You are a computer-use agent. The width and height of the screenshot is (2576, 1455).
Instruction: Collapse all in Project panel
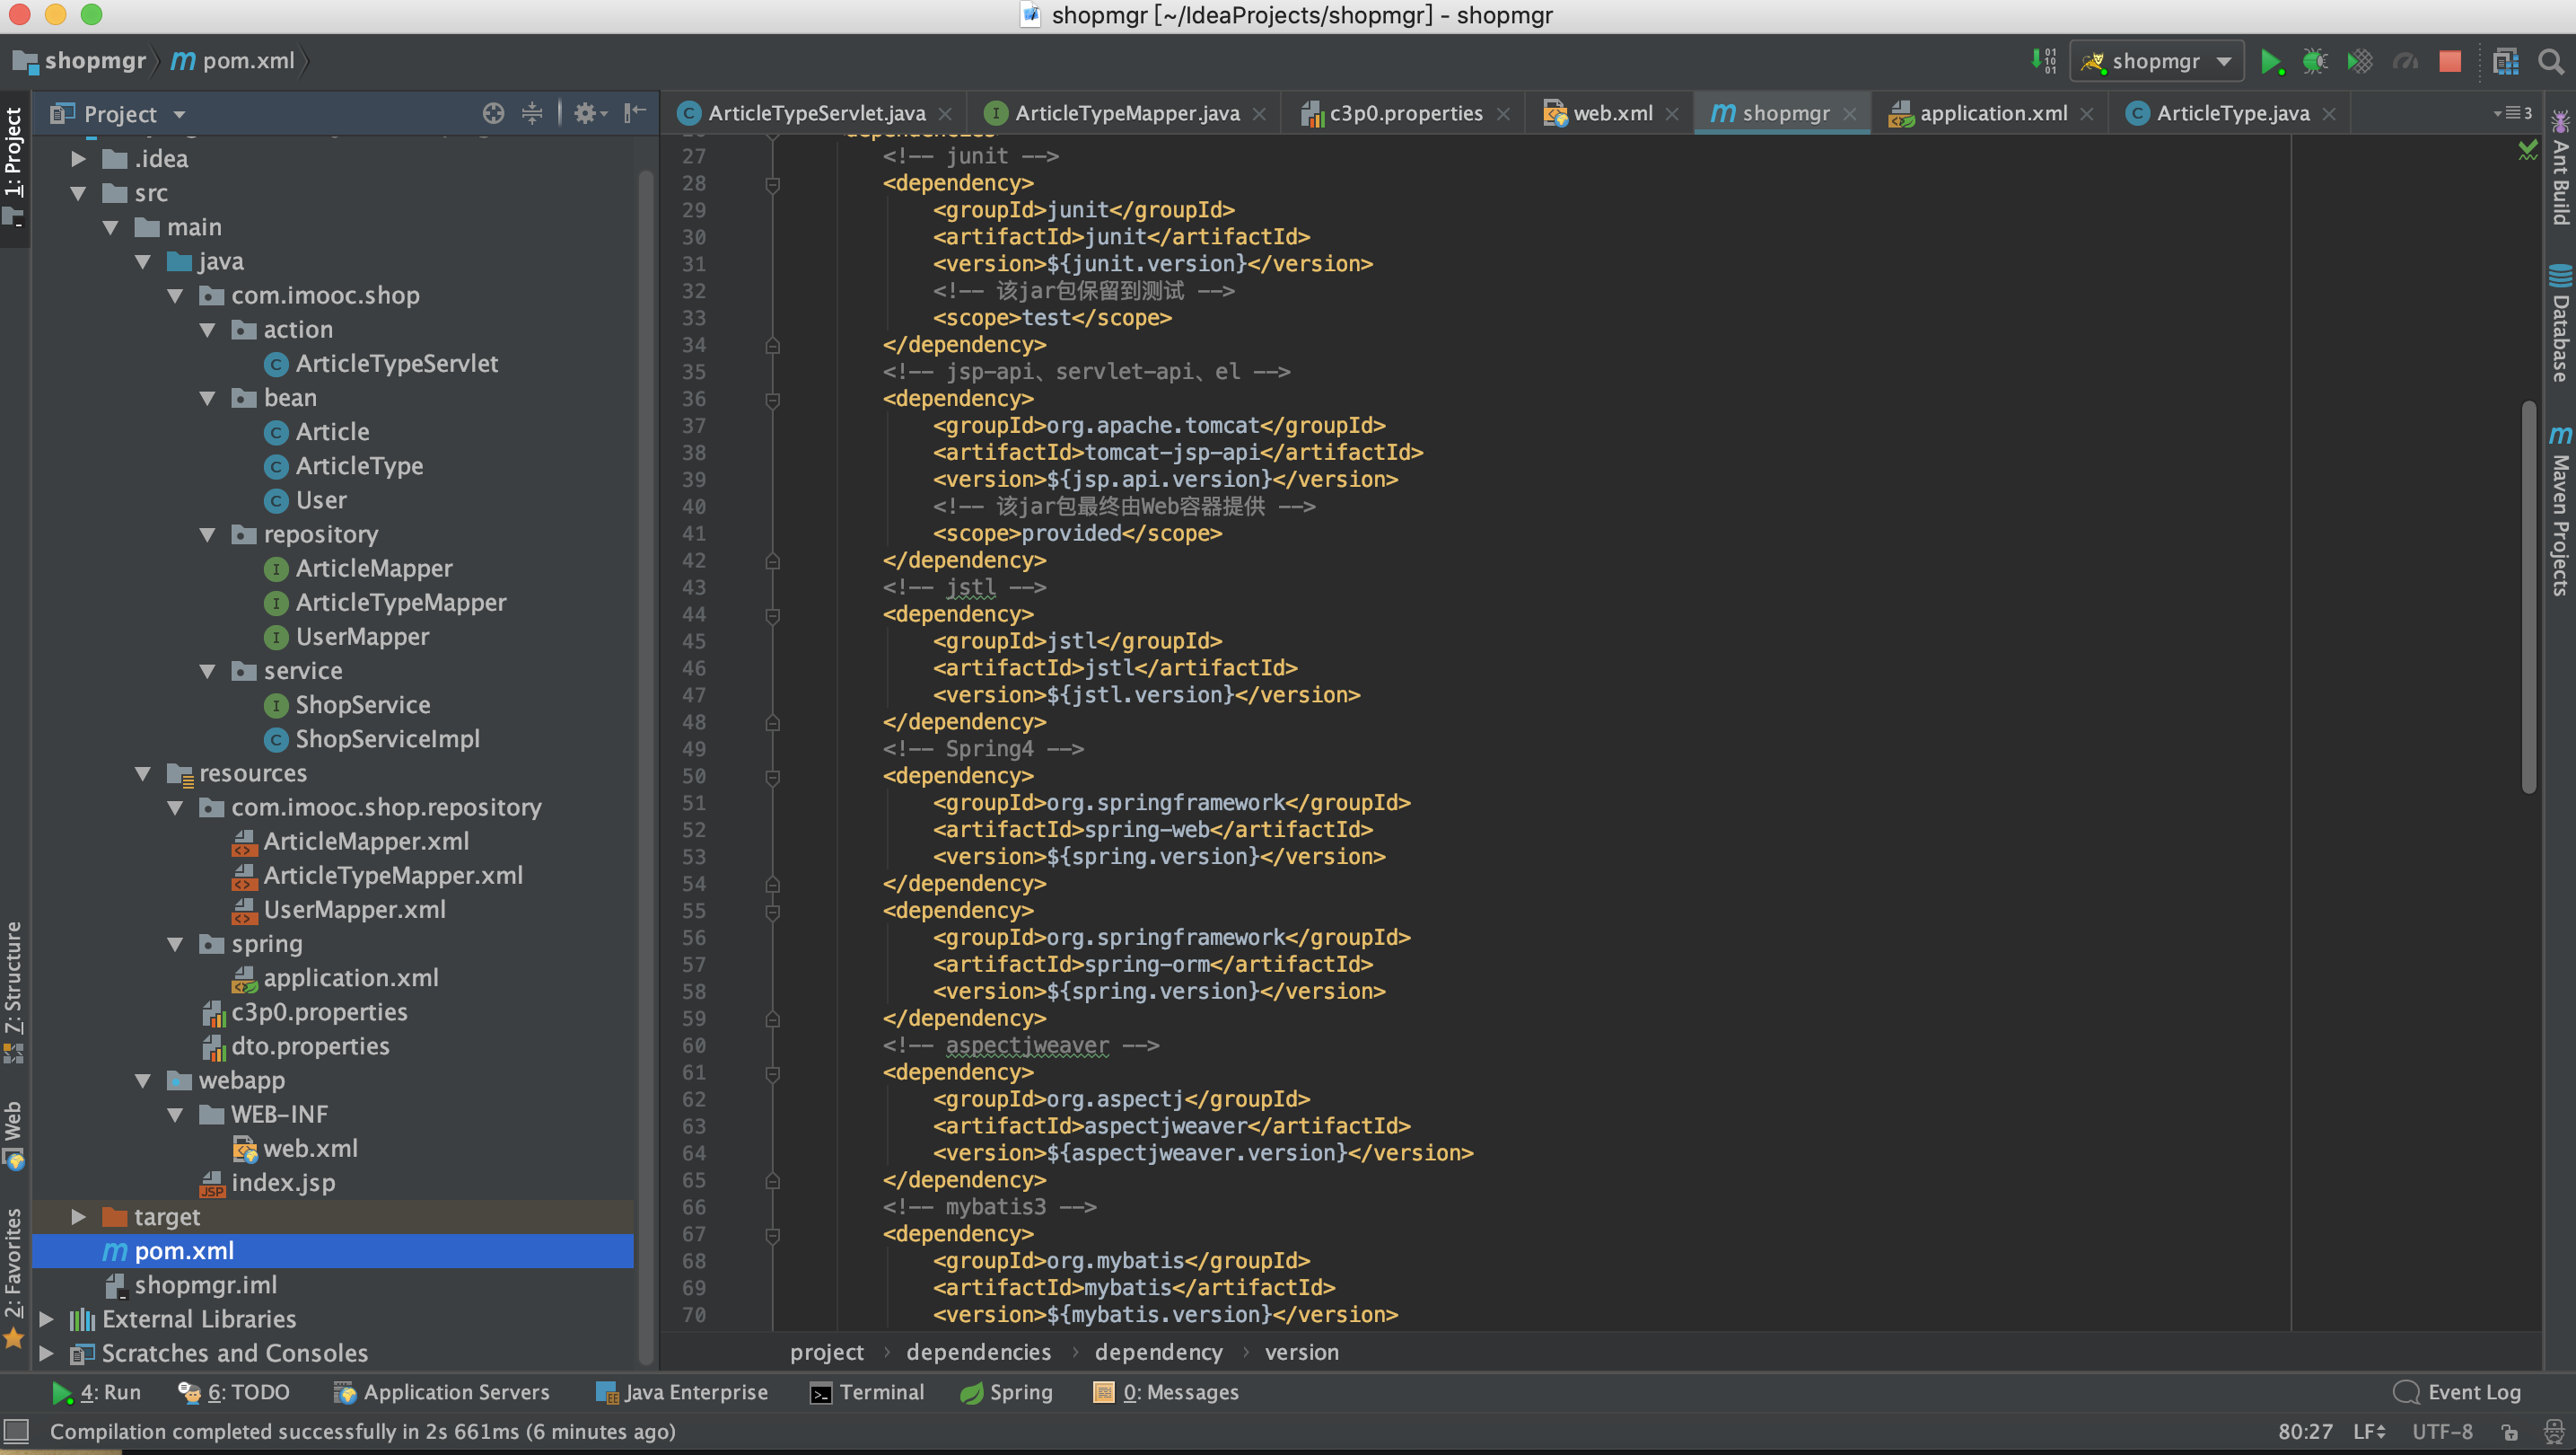532,113
